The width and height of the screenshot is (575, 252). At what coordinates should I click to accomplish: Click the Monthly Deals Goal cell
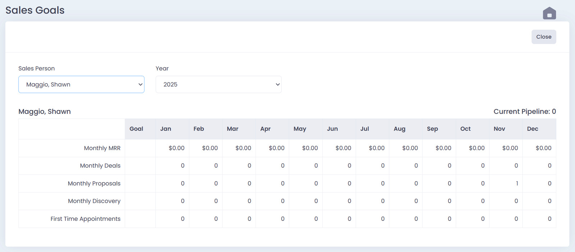[x=140, y=166]
